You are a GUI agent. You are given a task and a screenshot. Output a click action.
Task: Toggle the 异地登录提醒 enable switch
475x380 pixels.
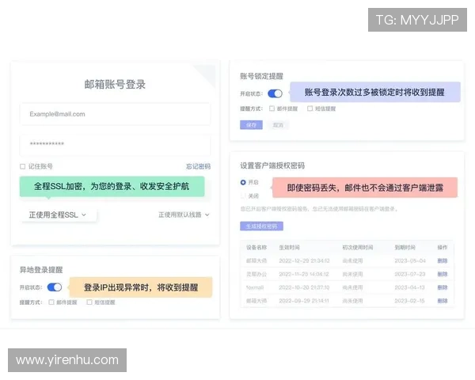point(55,287)
